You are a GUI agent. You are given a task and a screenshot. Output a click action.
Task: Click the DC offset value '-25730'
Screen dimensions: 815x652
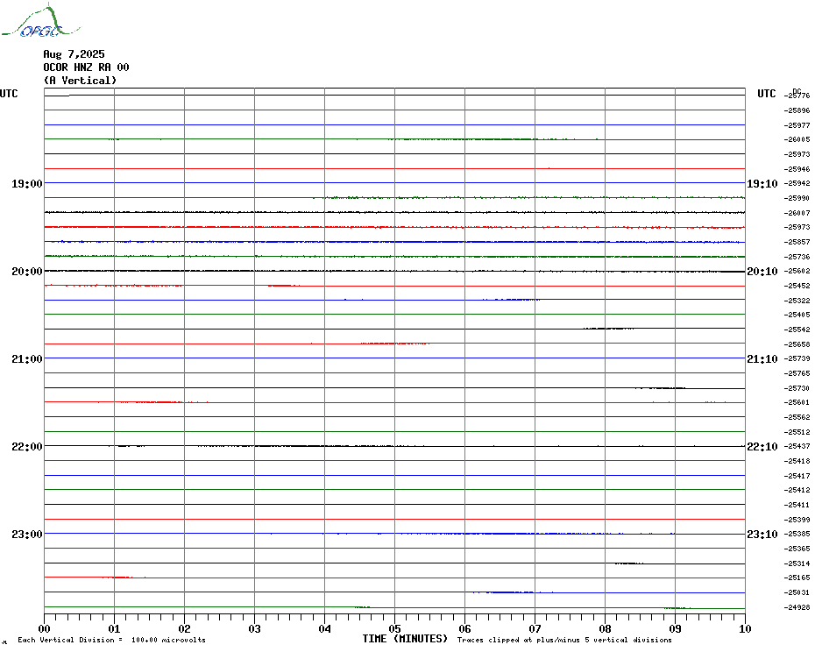(797, 388)
